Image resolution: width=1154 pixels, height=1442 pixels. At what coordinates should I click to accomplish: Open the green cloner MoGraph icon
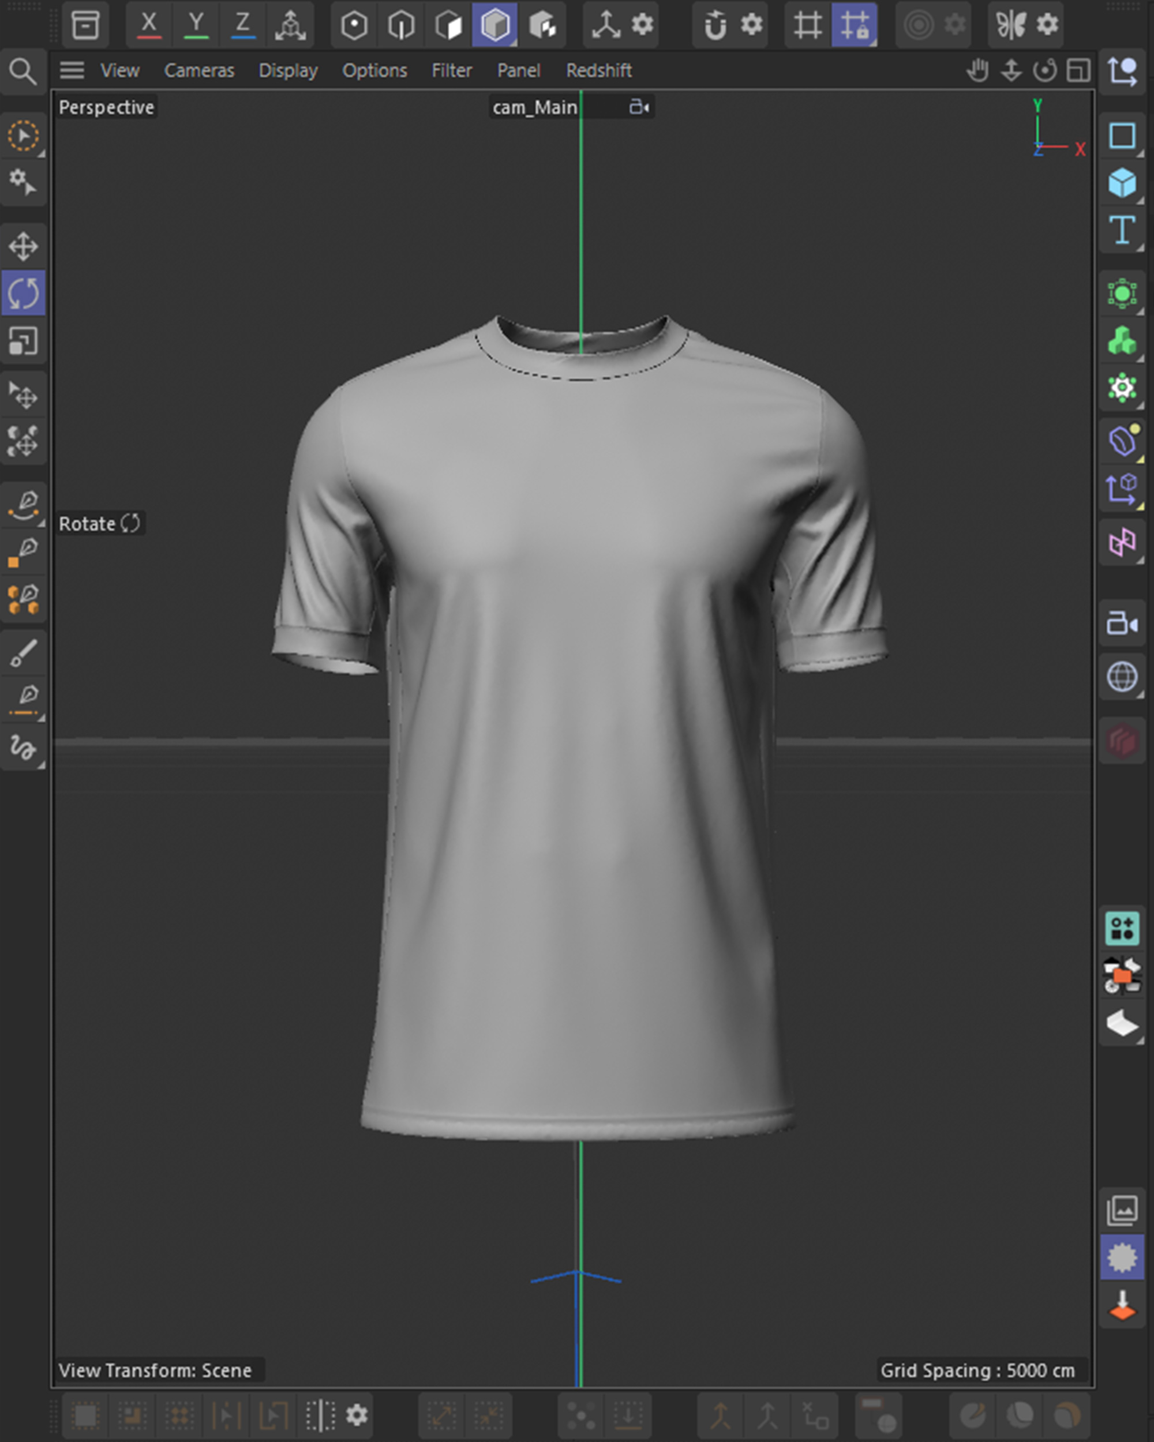[1122, 341]
